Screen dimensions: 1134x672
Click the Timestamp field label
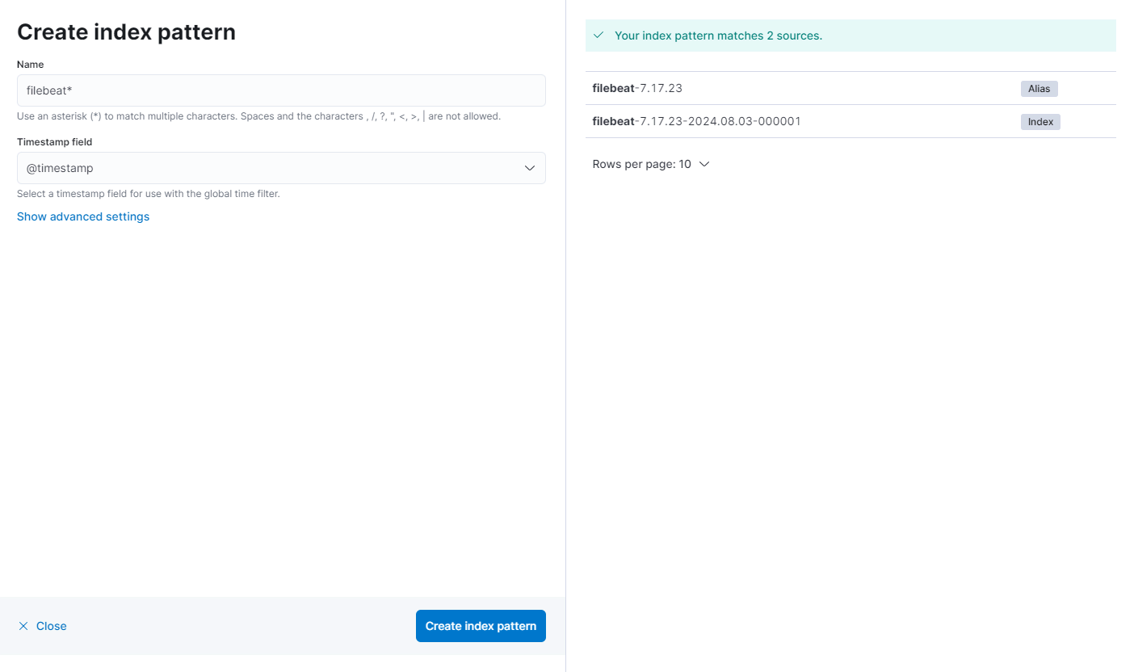tap(55, 141)
